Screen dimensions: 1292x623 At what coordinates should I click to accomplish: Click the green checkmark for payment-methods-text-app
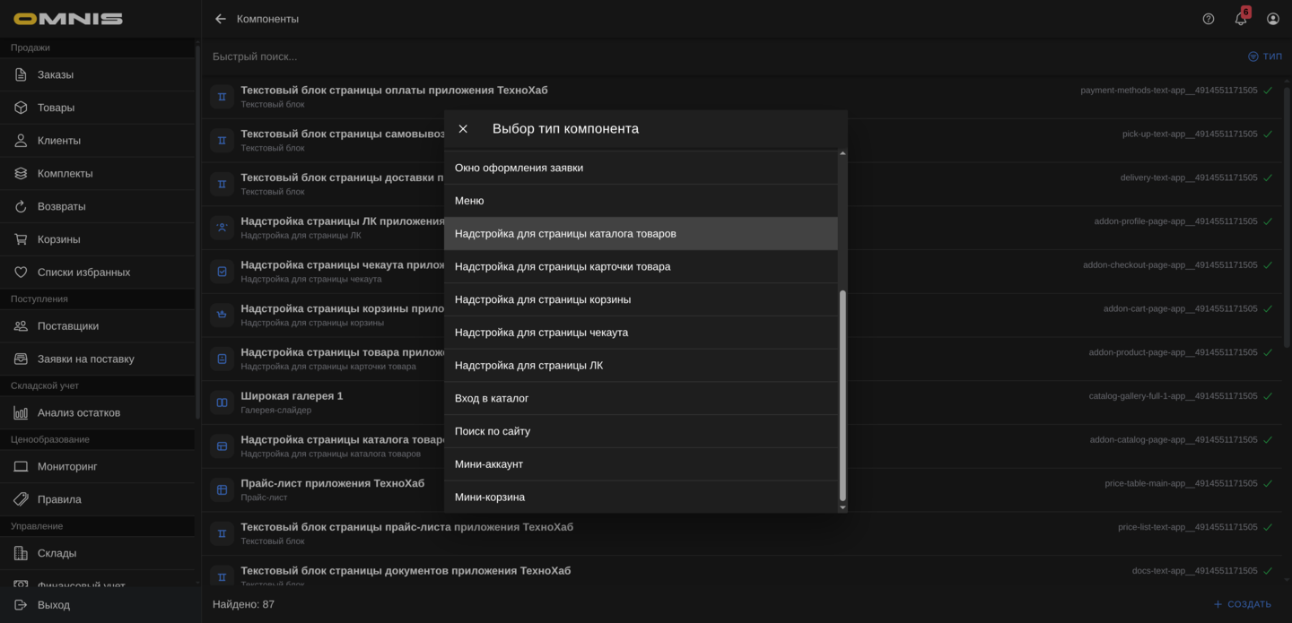click(1267, 90)
